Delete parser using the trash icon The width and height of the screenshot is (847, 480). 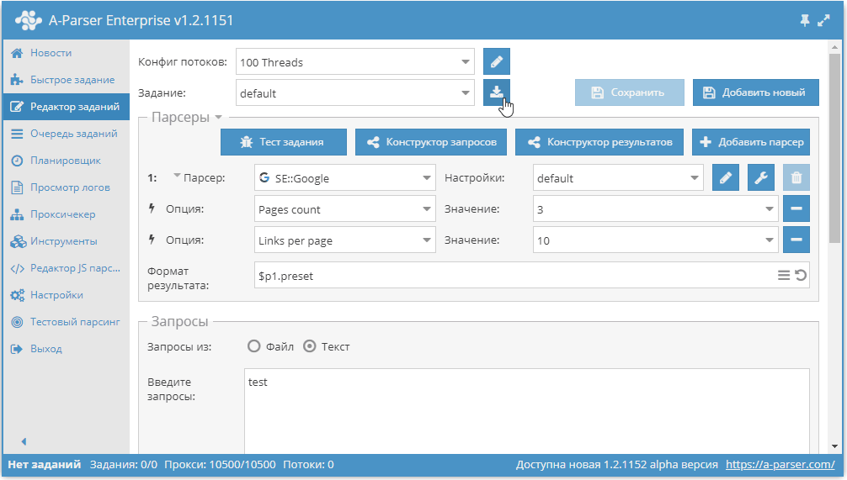[x=796, y=177]
